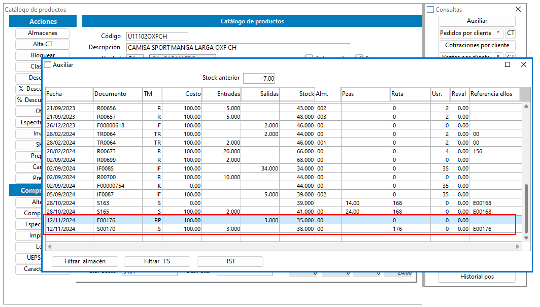Click the TST button
Viewport: 540px width, 307px height.
click(230, 261)
